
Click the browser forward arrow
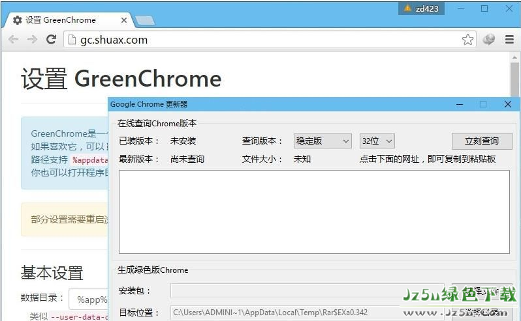pyautogui.click(x=32, y=40)
